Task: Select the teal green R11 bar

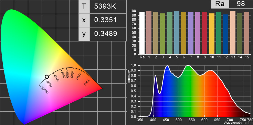Action: 219,33
